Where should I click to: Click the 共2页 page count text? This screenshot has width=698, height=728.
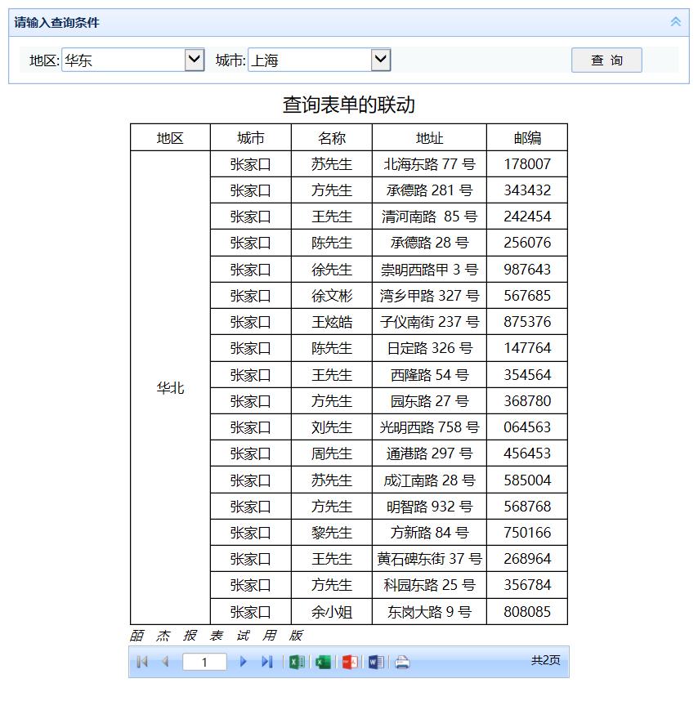coord(546,660)
